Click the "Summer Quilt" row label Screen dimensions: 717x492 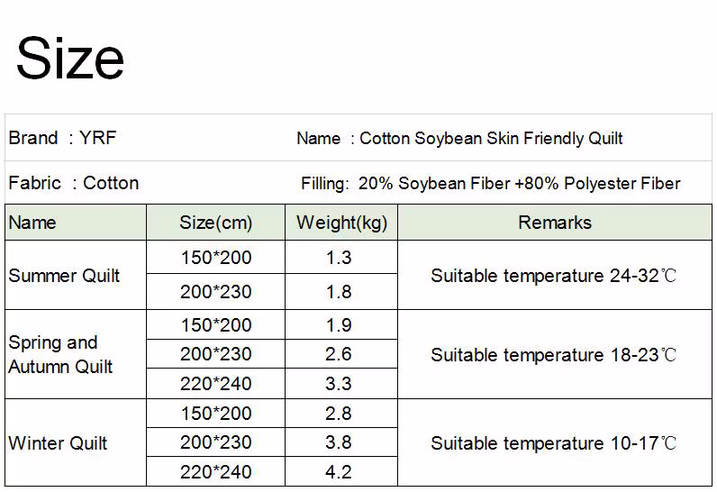coord(64,276)
